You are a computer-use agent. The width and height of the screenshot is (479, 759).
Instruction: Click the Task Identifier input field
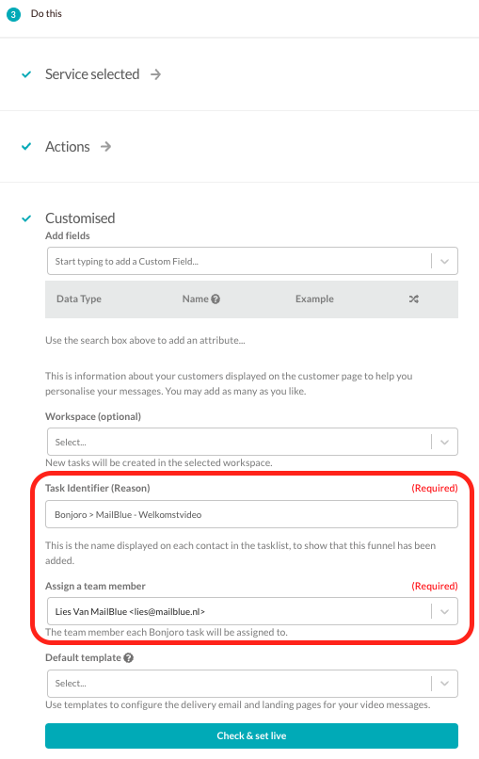251,514
